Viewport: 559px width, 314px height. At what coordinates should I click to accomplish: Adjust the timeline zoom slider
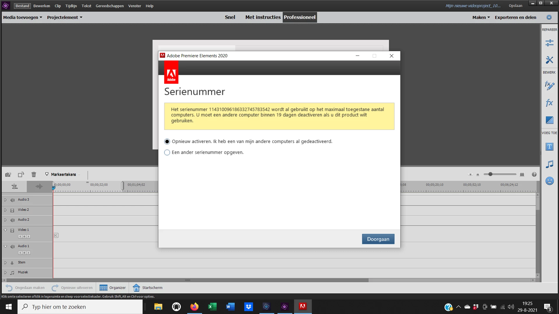pyautogui.click(x=490, y=174)
